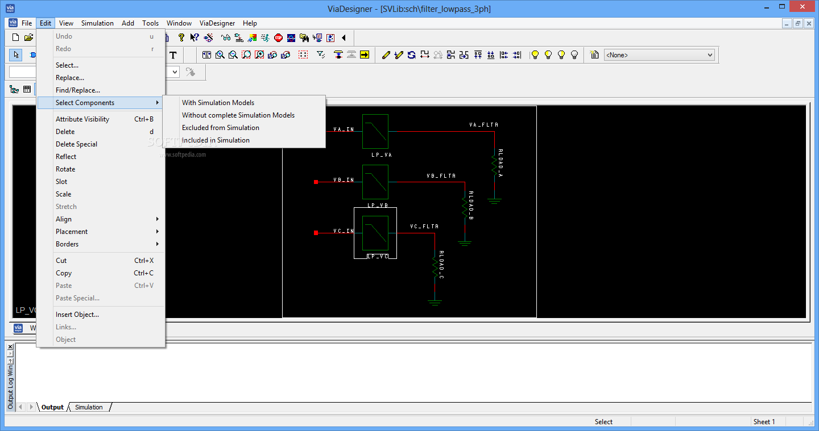Click the pencil with checkmark icon
This screenshot has width=819, height=431.
[399, 55]
